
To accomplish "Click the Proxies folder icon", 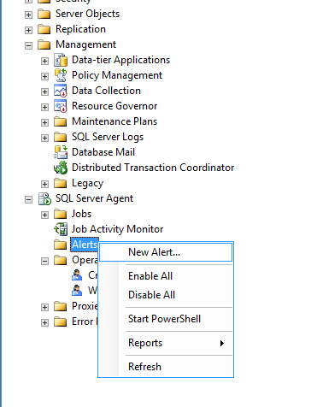I will 61,306.
